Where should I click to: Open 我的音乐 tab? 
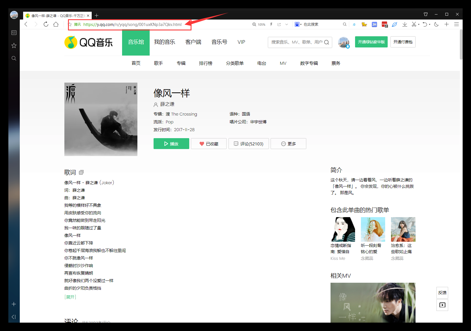[165, 42]
